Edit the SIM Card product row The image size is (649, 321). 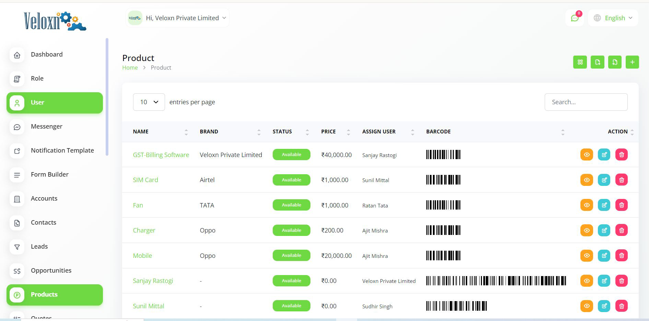[x=604, y=180]
